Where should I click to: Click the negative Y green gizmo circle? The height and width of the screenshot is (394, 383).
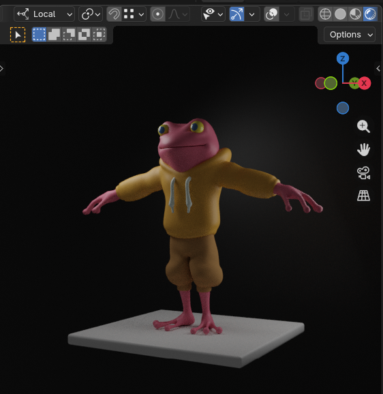[x=331, y=83]
